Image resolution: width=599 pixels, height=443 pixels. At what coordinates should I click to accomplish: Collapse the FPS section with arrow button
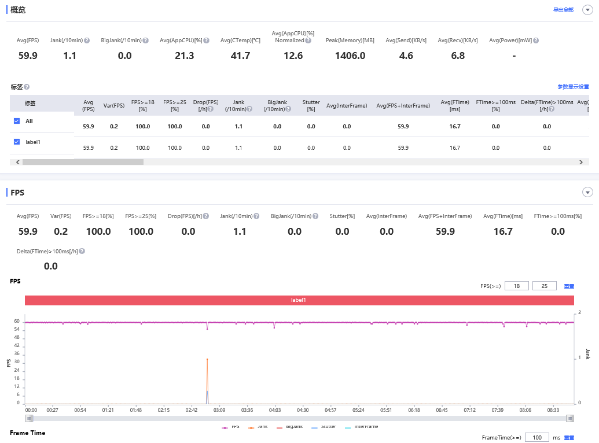tap(587, 193)
